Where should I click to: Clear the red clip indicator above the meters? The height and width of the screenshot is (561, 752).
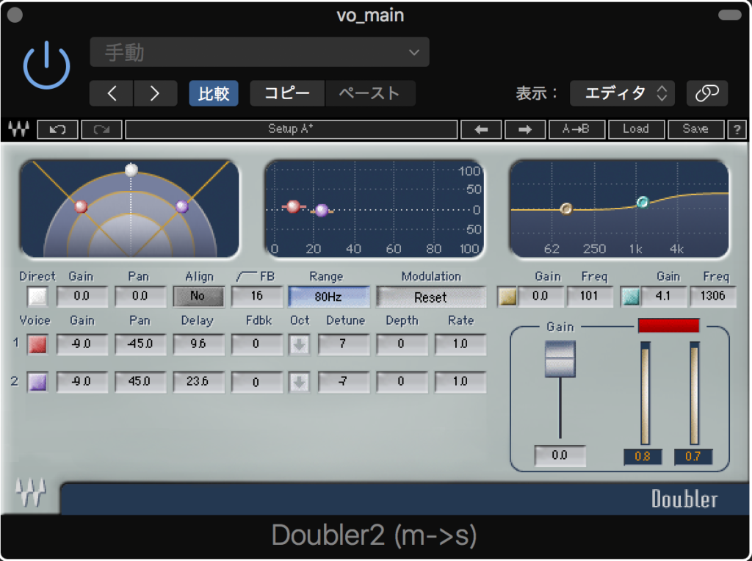point(668,325)
